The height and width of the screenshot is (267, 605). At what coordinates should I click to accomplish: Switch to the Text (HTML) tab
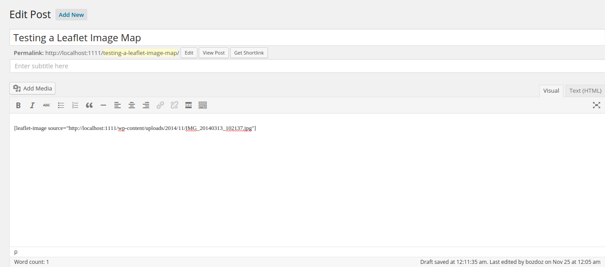point(585,90)
